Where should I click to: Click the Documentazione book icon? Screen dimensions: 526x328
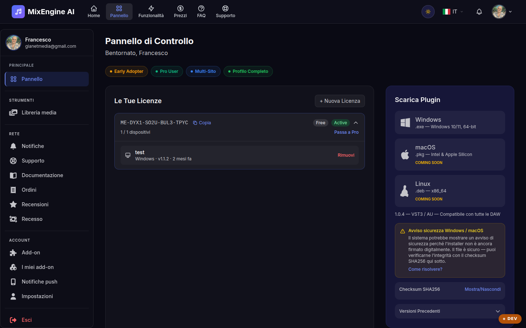(13, 175)
